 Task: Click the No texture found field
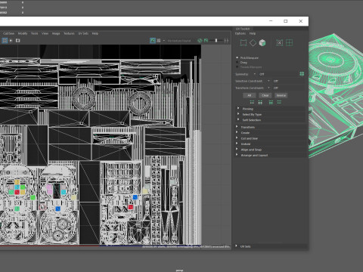[179, 41]
